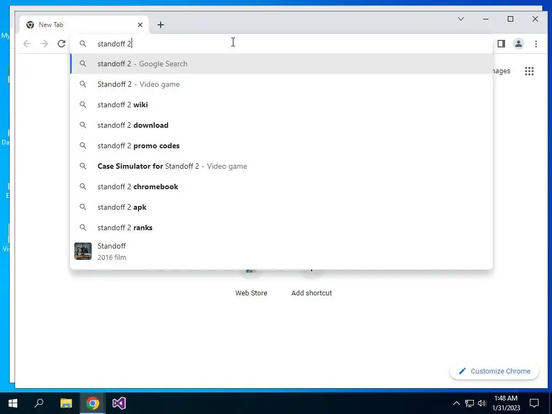The image size is (552, 414).
Task: Choose suggestion Standoff 2 - Video game
Action: [x=281, y=84]
